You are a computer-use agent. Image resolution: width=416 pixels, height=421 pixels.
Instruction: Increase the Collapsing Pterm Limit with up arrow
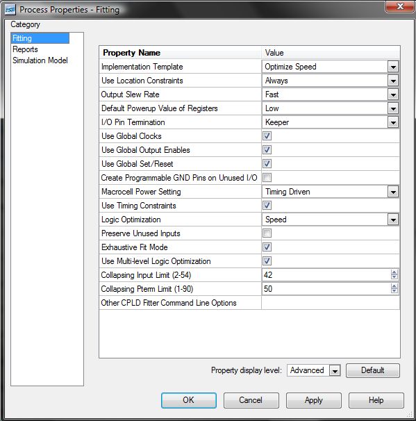(394, 286)
